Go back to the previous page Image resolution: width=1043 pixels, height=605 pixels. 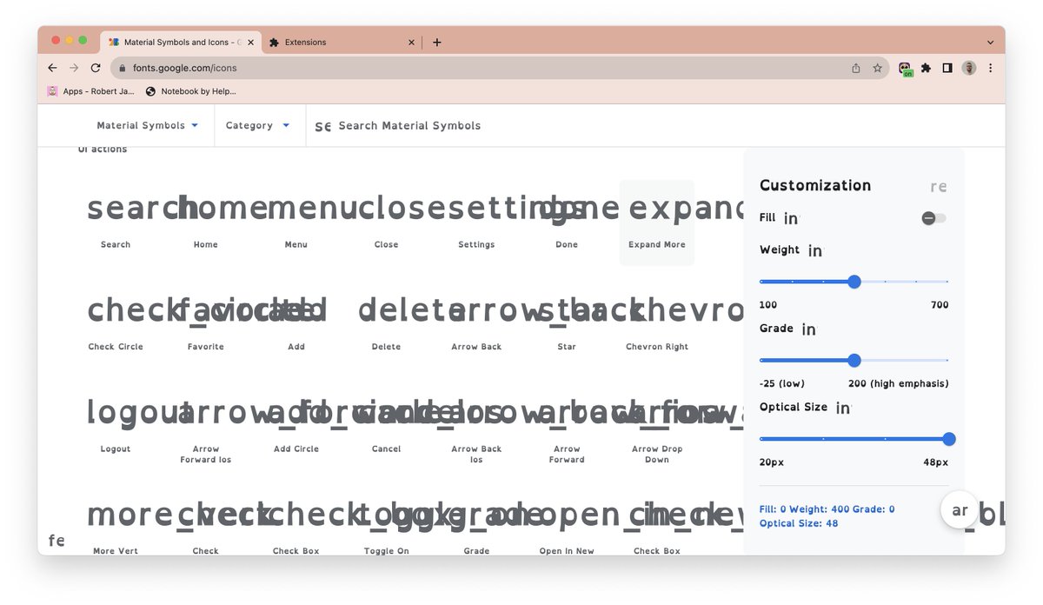click(x=53, y=68)
